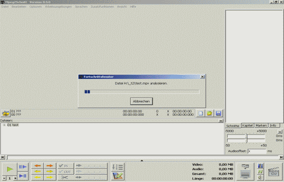Click the speaker audio icon
The image size is (284, 182).
260,177
